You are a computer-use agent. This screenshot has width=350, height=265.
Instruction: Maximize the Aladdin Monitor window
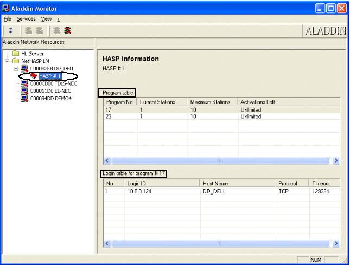pyautogui.click(x=331, y=9)
